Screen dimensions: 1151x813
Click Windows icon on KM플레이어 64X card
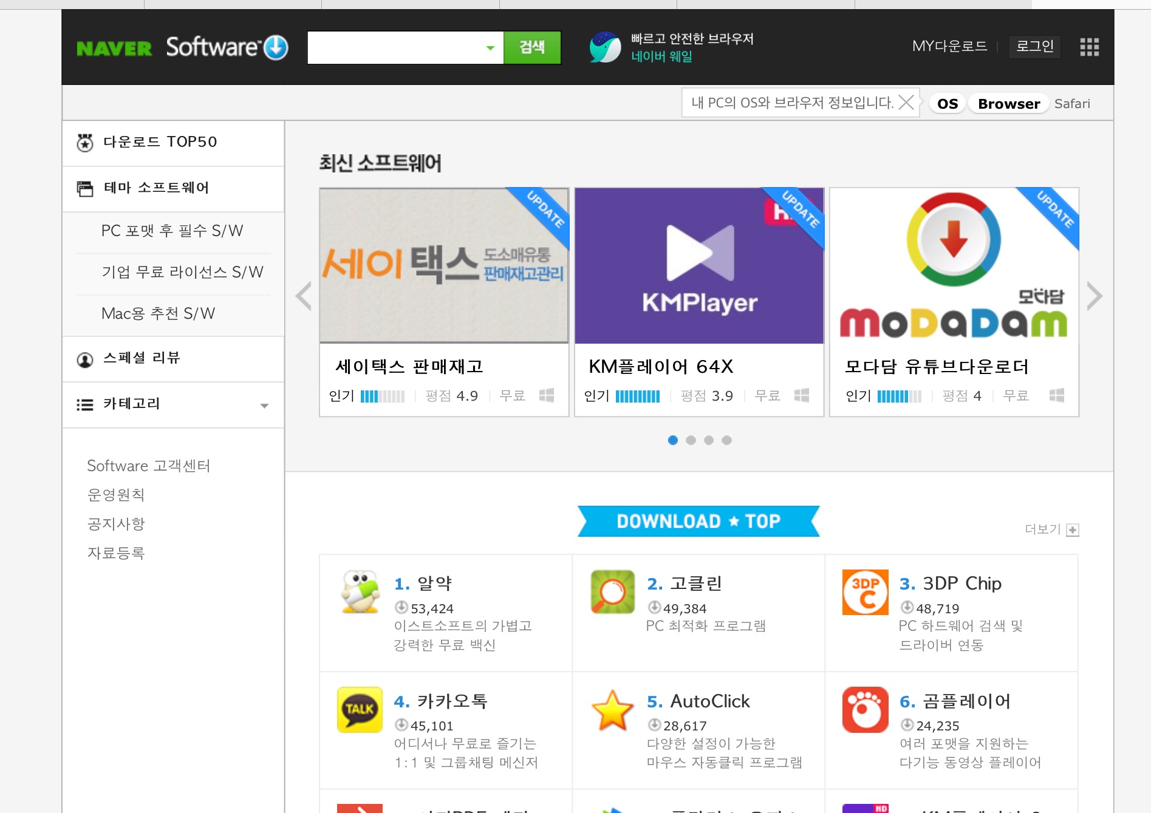pos(802,395)
